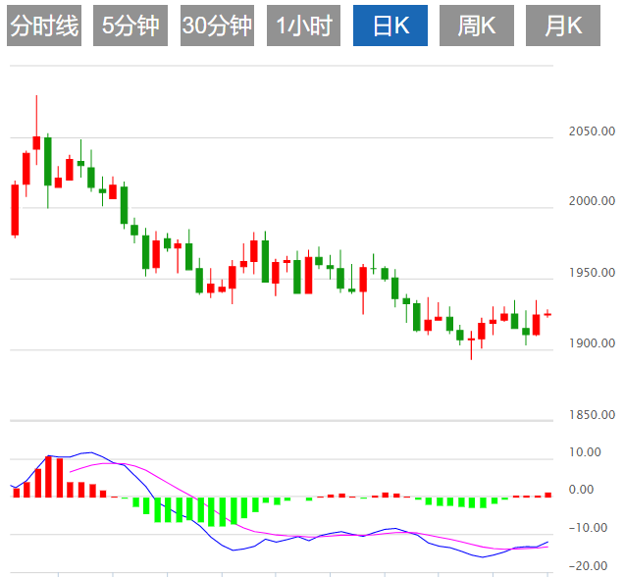Click the 0.00 MACD axis label
This screenshot has width=624, height=577.
tap(581, 489)
